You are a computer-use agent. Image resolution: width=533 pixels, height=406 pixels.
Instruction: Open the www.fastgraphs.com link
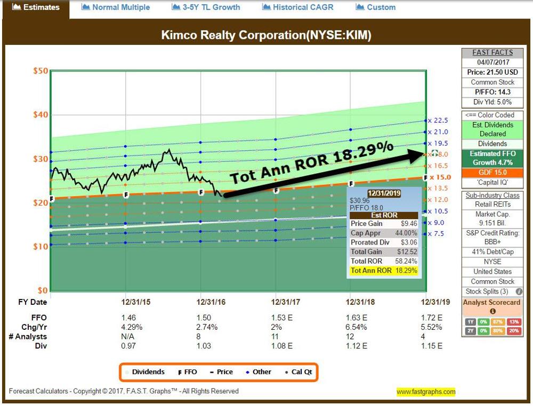426,392
